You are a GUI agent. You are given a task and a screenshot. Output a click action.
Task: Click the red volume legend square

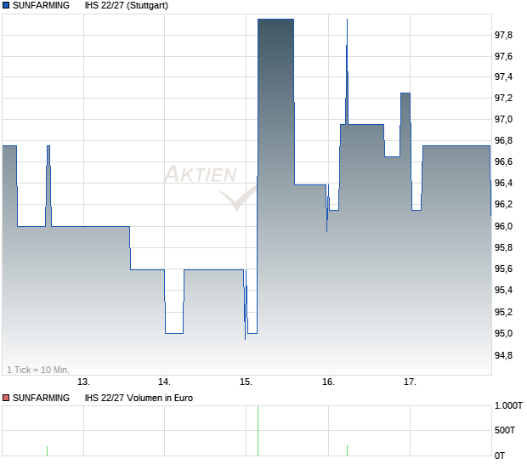(6, 399)
